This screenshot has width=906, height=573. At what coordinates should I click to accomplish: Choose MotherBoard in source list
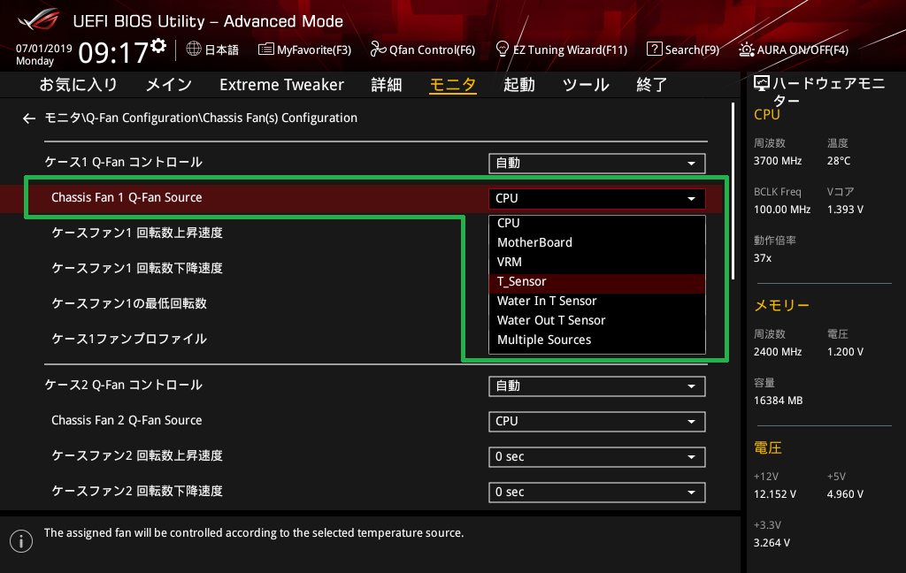pyautogui.click(x=597, y=242)
